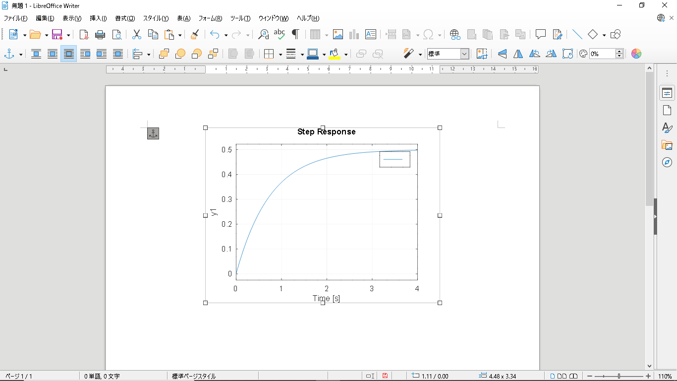Rotate image 90° to the left

535,54
